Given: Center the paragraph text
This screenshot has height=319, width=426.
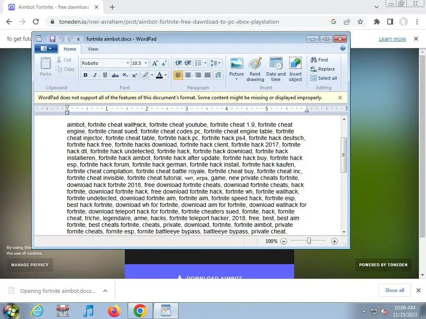Looking at the screenshot, I should pos(188,75).
